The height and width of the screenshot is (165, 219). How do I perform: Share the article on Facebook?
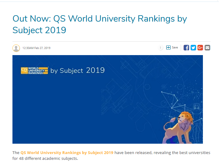(x=186, y=48)
